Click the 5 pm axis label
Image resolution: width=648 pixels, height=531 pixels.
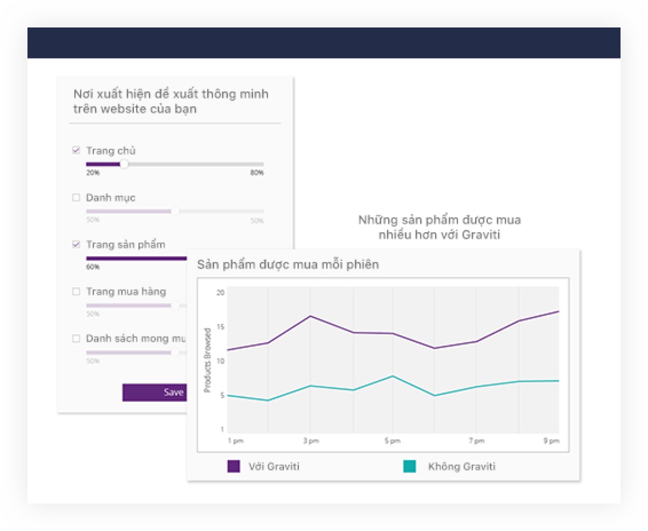pyautogui.click(x=392, y=441)
